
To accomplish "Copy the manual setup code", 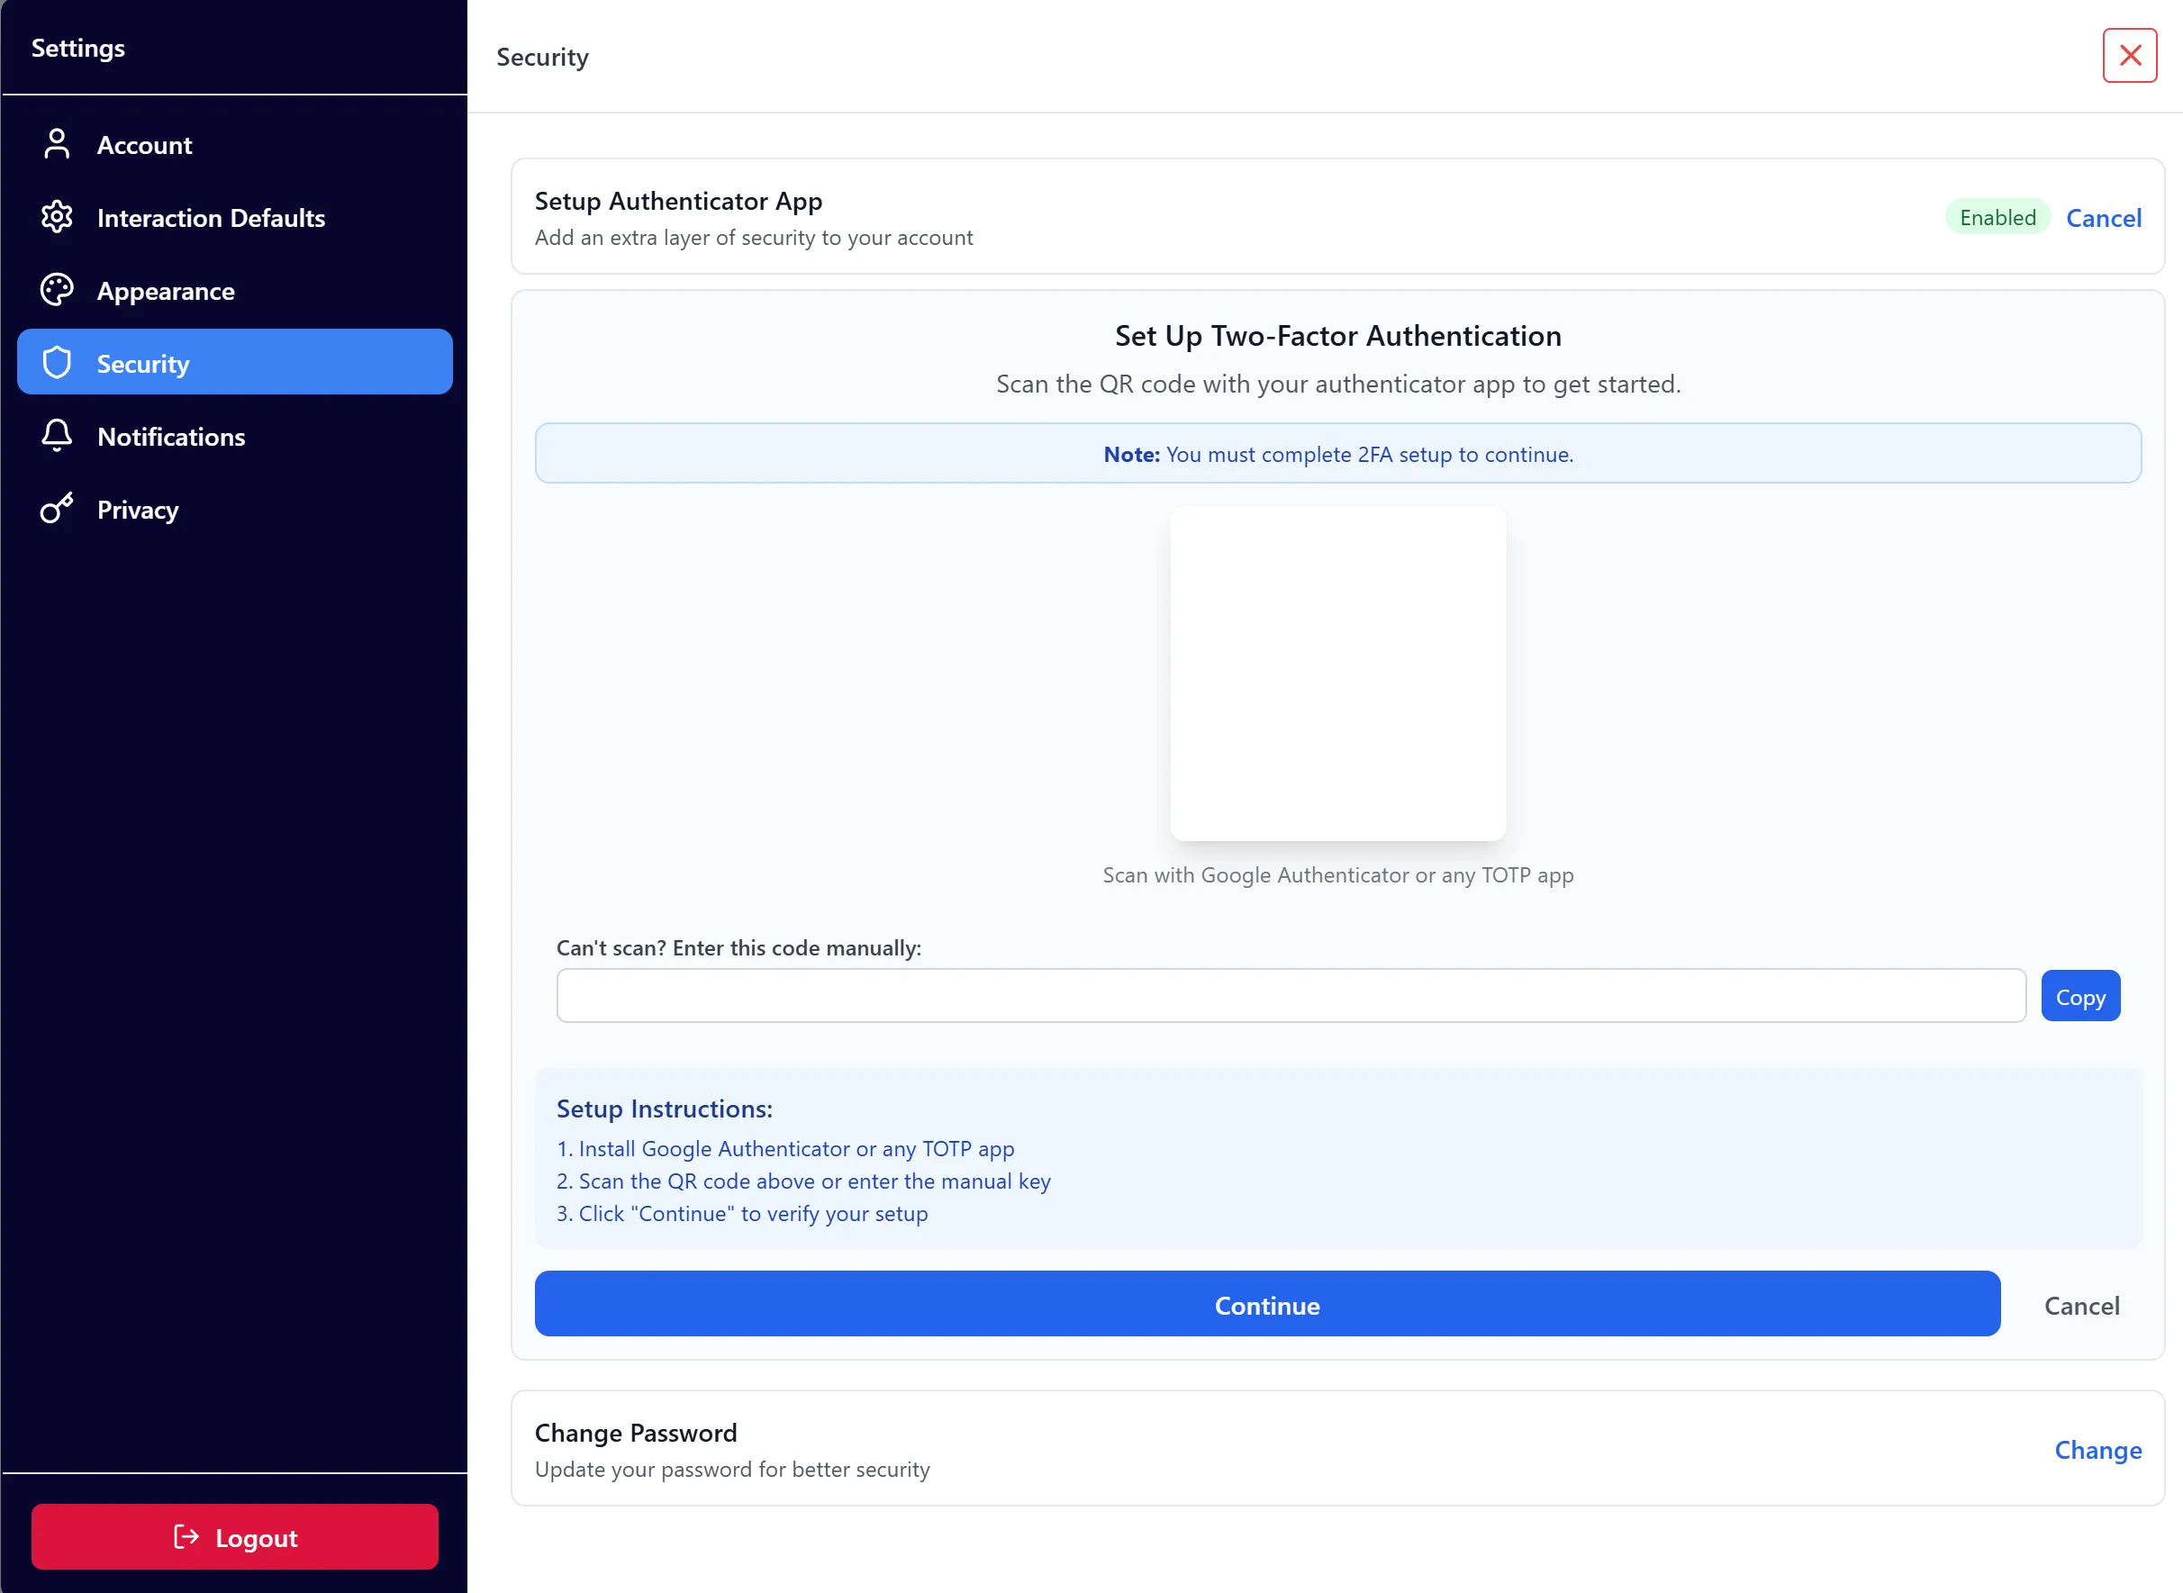I will tap(2079, 996).
